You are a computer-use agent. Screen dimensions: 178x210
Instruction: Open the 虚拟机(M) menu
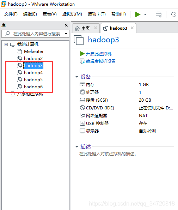72,14
